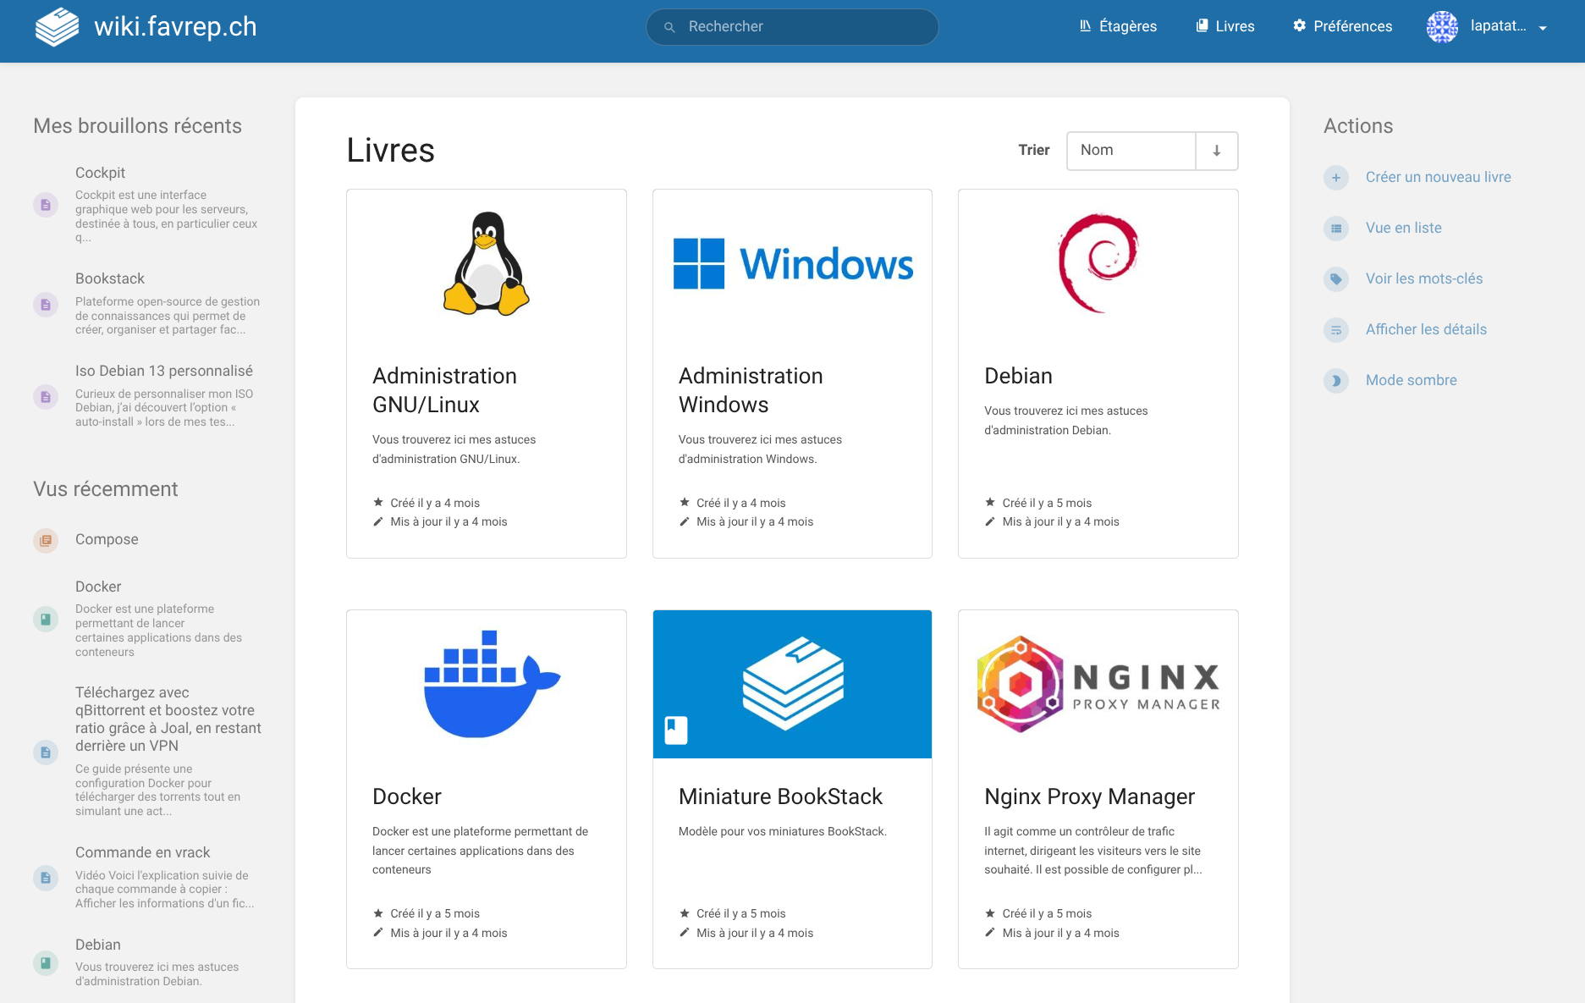Viewport: 1585px width, 1003px height.
Task: Click the Compose chapter icon
Action: (x=46, y=540)
